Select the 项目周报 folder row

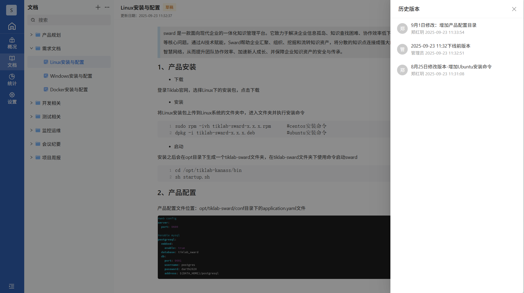(x=69, y=158)
